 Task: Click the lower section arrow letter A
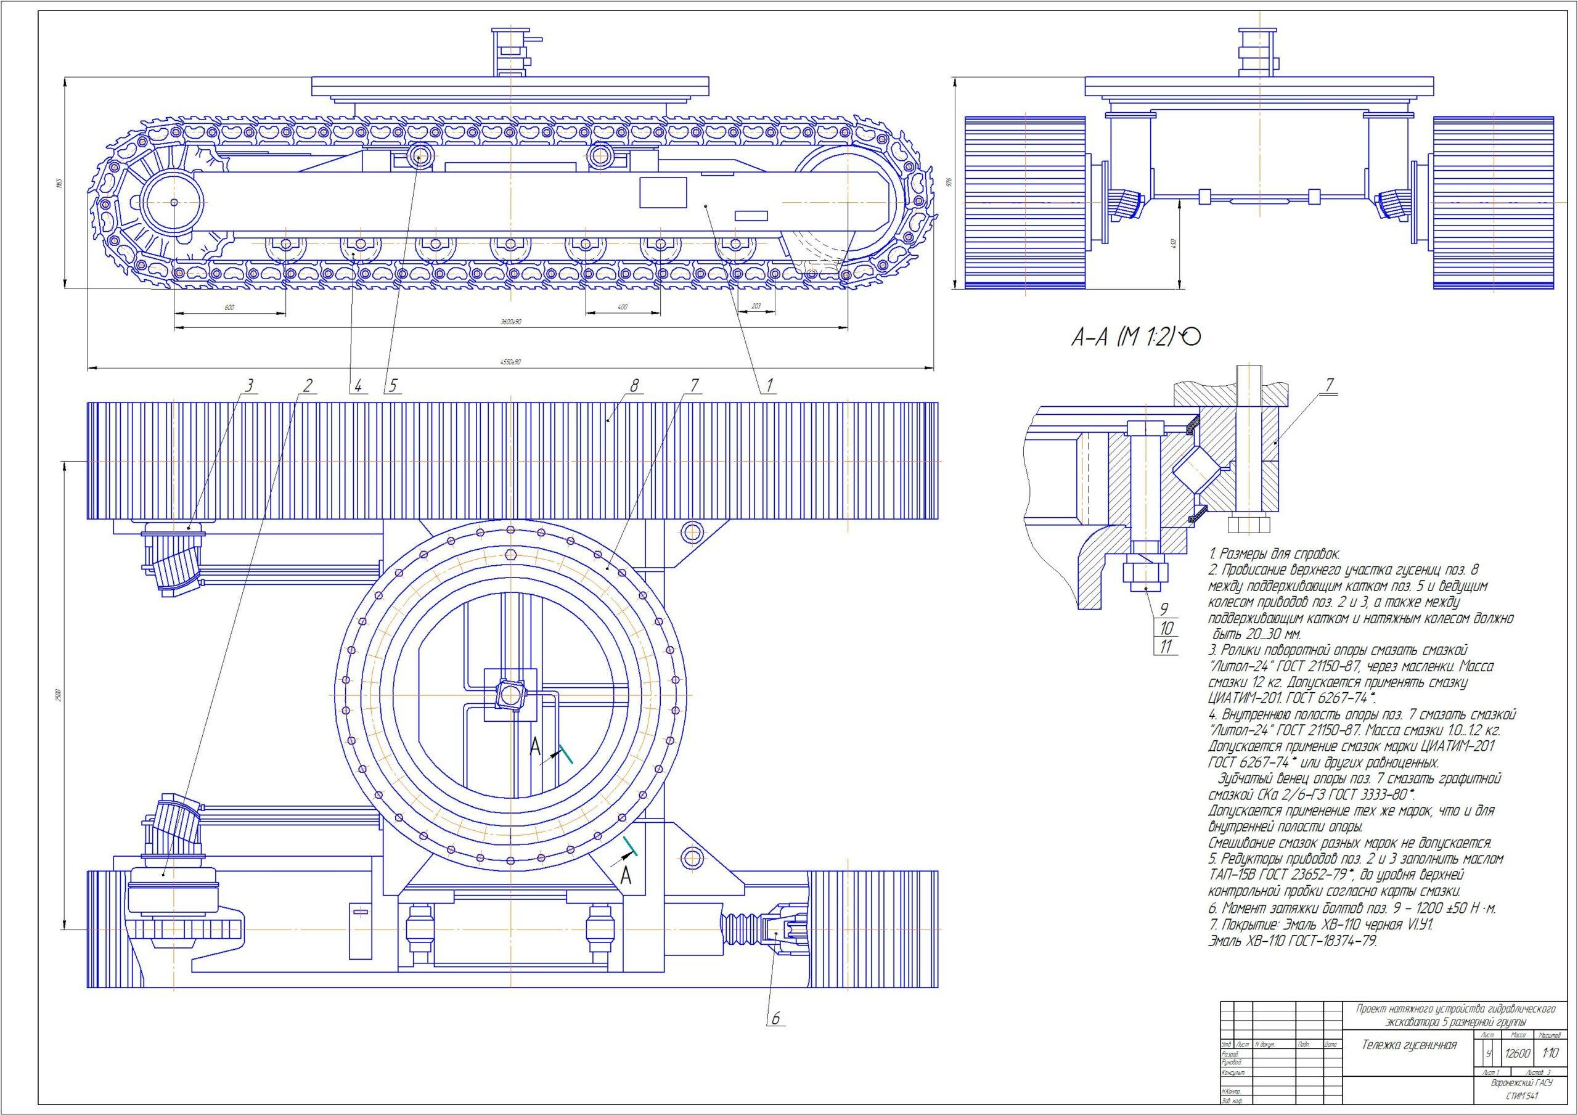click(x=626, y=876)
